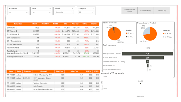Click the 23.0% YoY value

point(87,53)
